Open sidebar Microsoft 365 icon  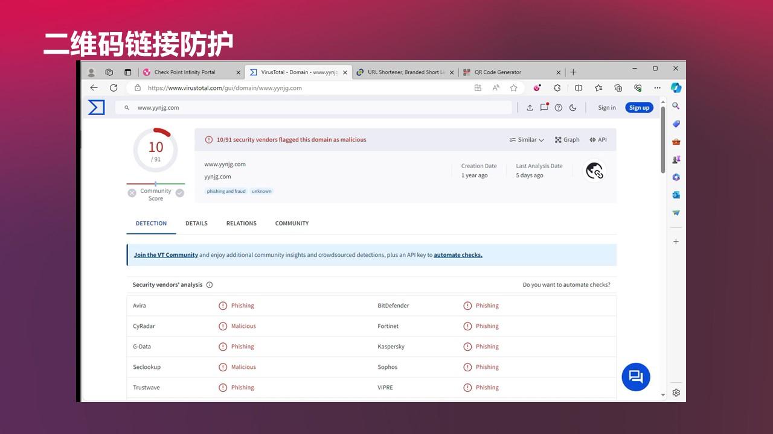[x=676, y=177]
